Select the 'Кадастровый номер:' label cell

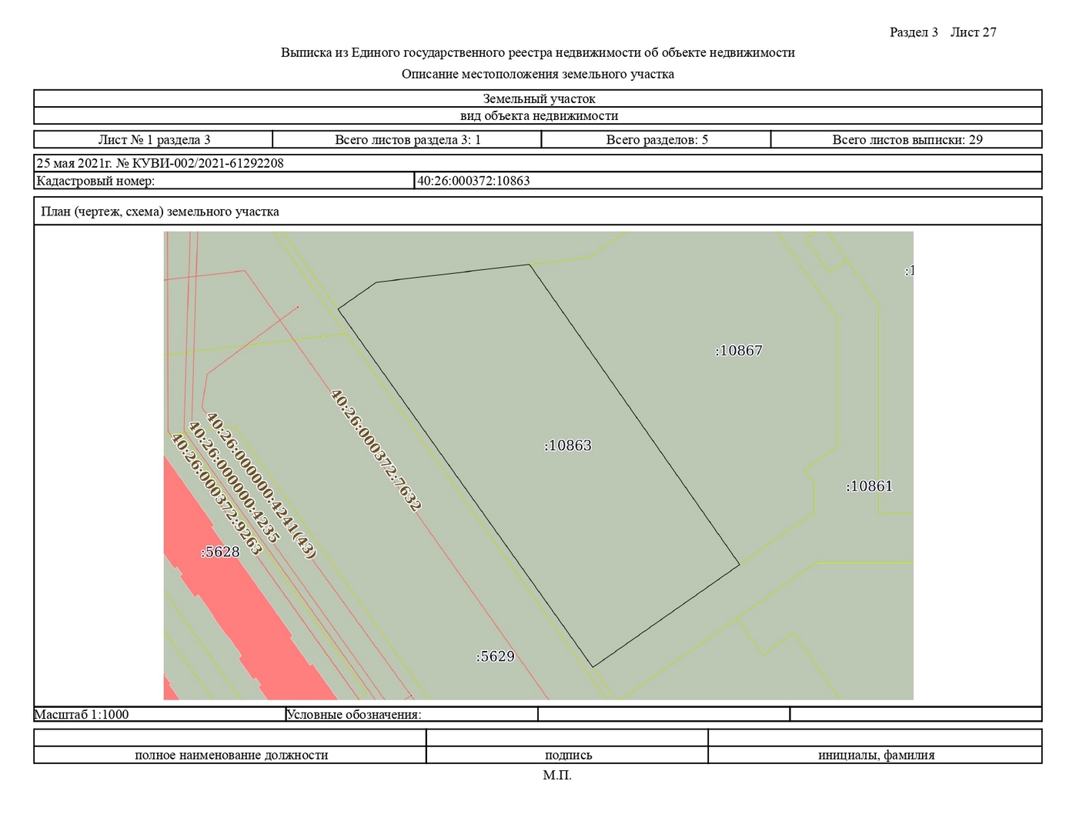point(95,181)
